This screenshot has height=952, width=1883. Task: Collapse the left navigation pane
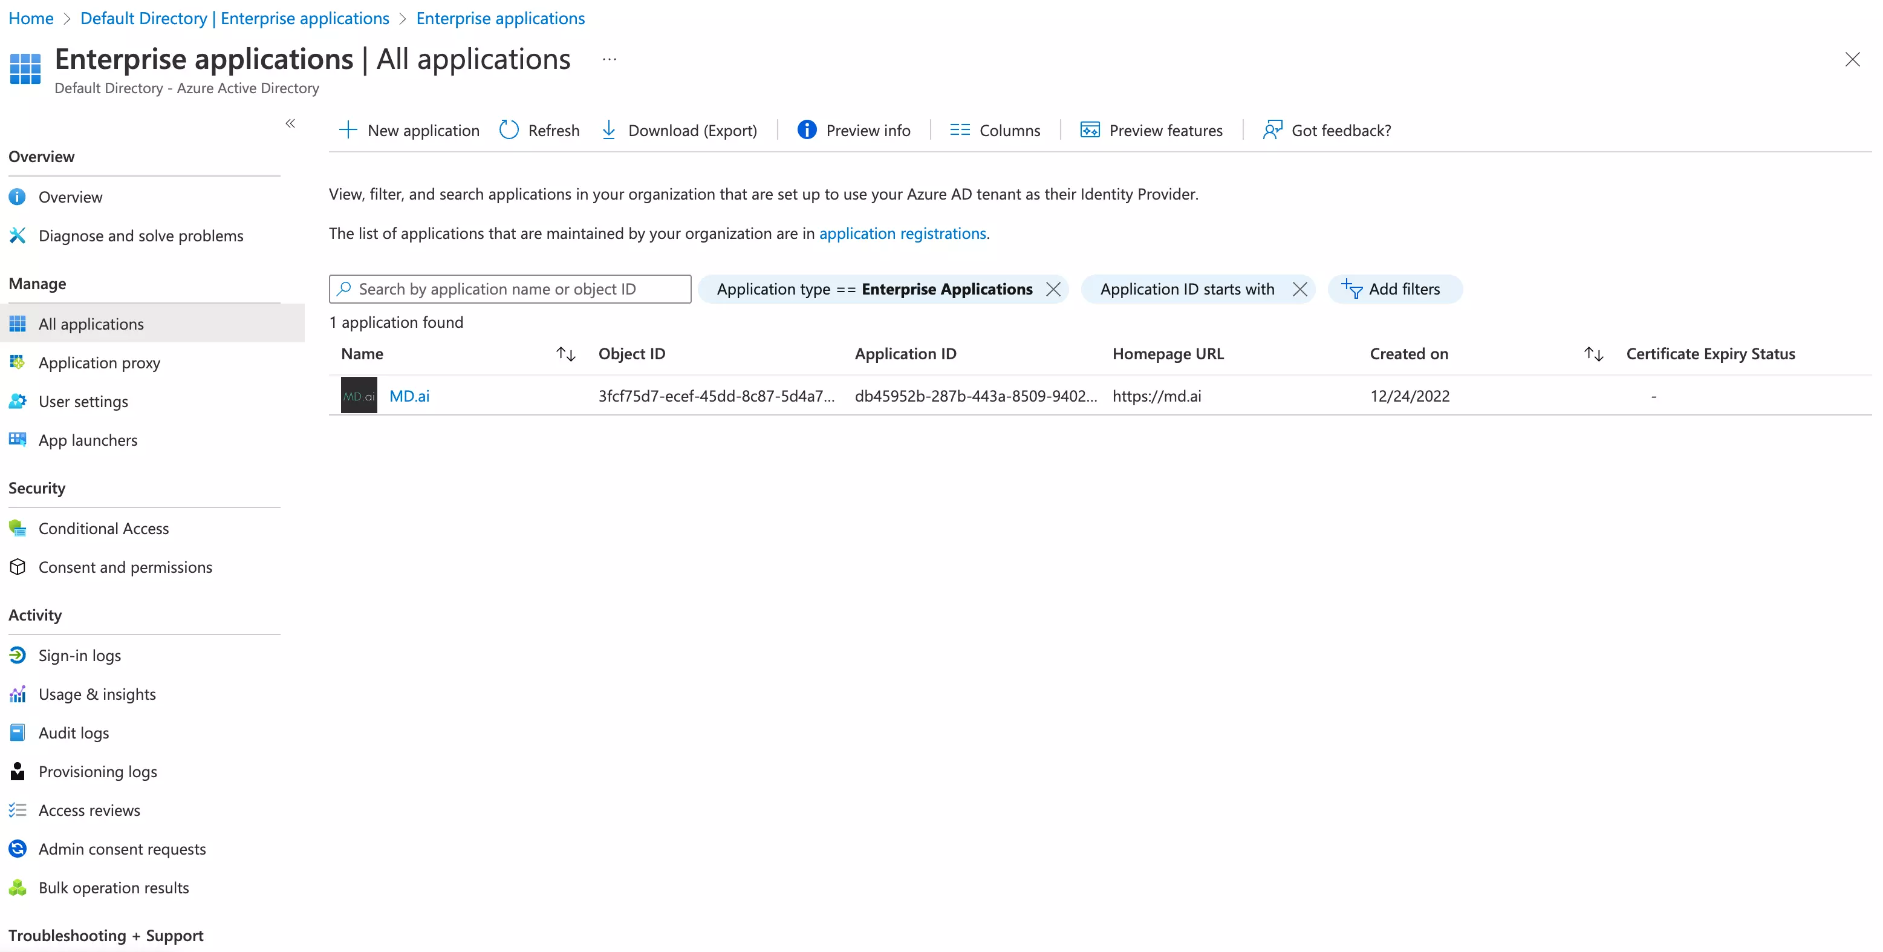(x=290, y=123)
